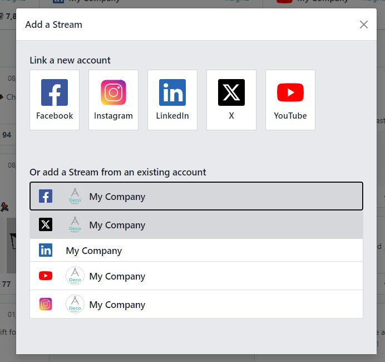This screenshot has height=362, width=385.
Task: Link a new Facebook account
Action: click(x=55, y=100)
